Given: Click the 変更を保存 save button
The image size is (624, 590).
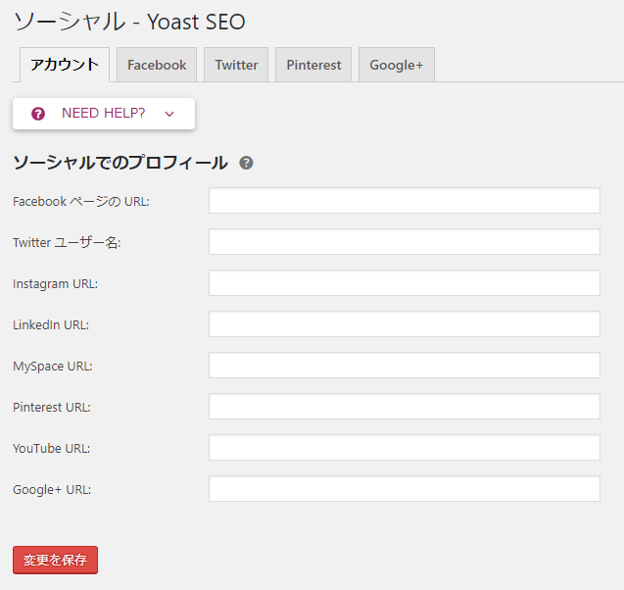Looking at the screenshot, I should (55, 561).
